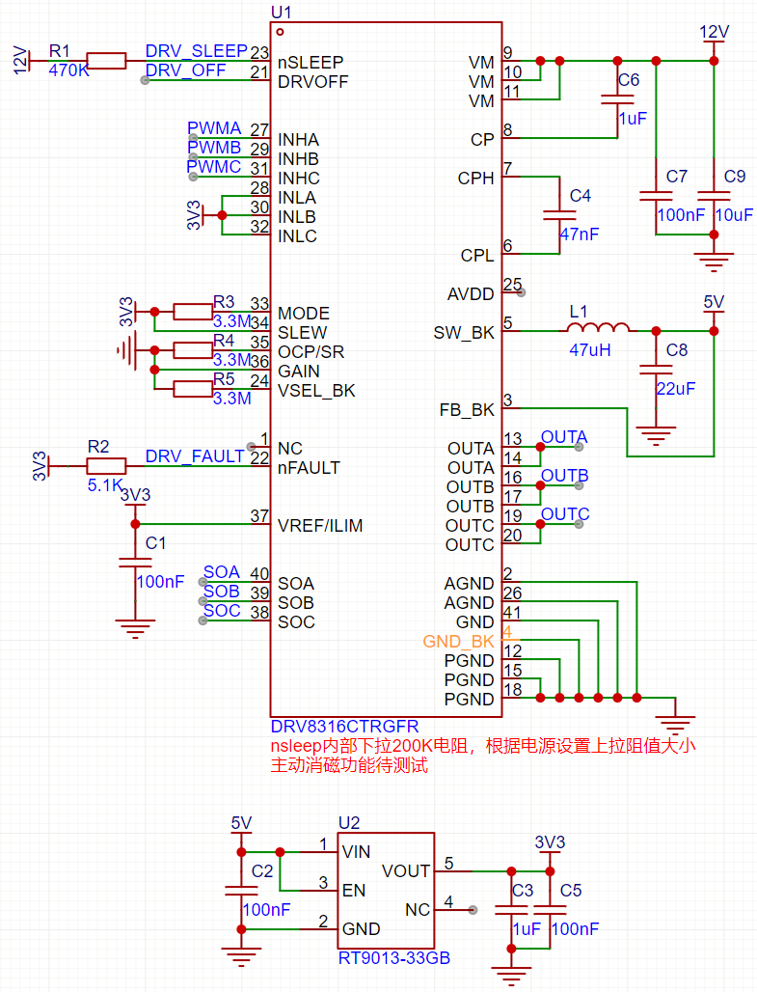Select RT9013-33GB part name text
The image size is (757, 992).
(x=394, y=958)
